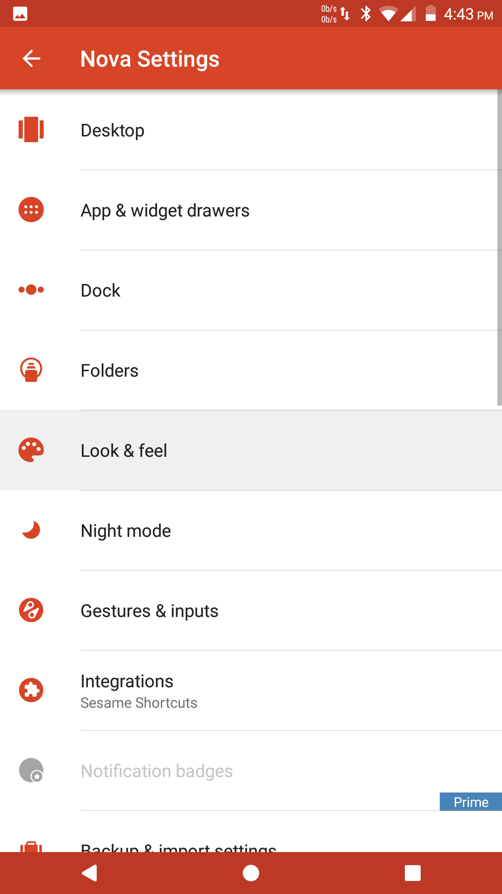The height and width of the screenshot is (894, 502).
Task: Open the Folders circular icon
Action: pyautogui.click(x=31, y=370)
